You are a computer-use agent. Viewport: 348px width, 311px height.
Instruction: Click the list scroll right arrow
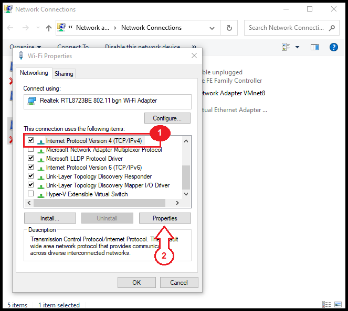pos(177,203)
